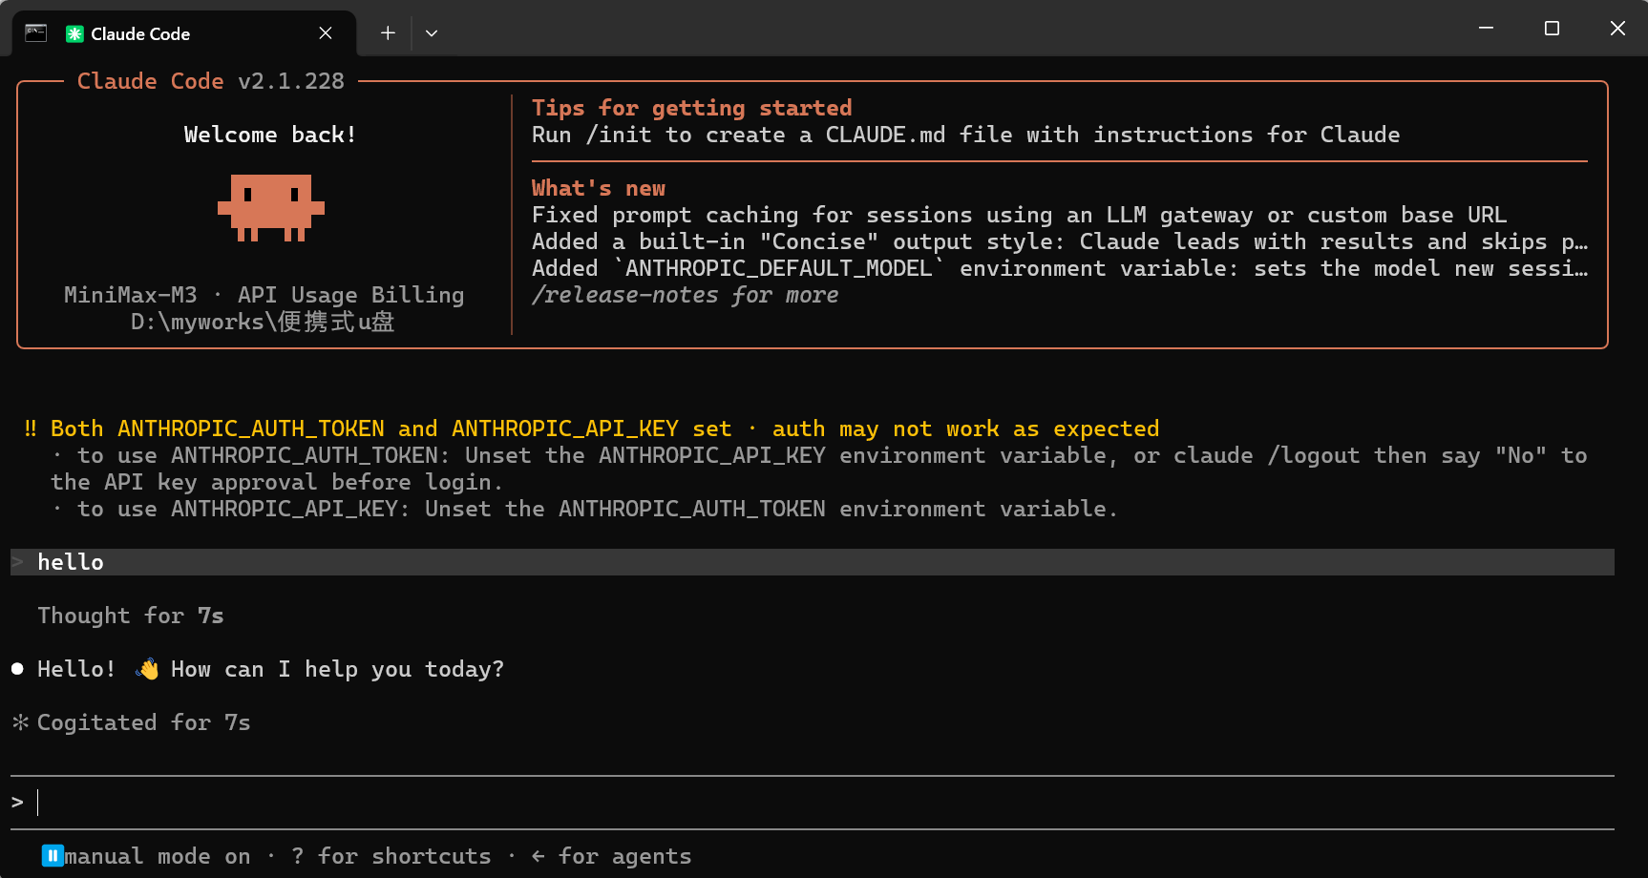Maximize the terminal window
This screenshot has width=1648, height=878.
click(1552, 29)
